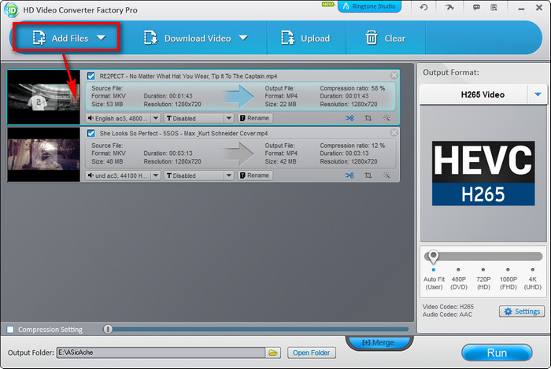
Task: Click the Audio Codec: AAC text
Action: click(447, 314)
